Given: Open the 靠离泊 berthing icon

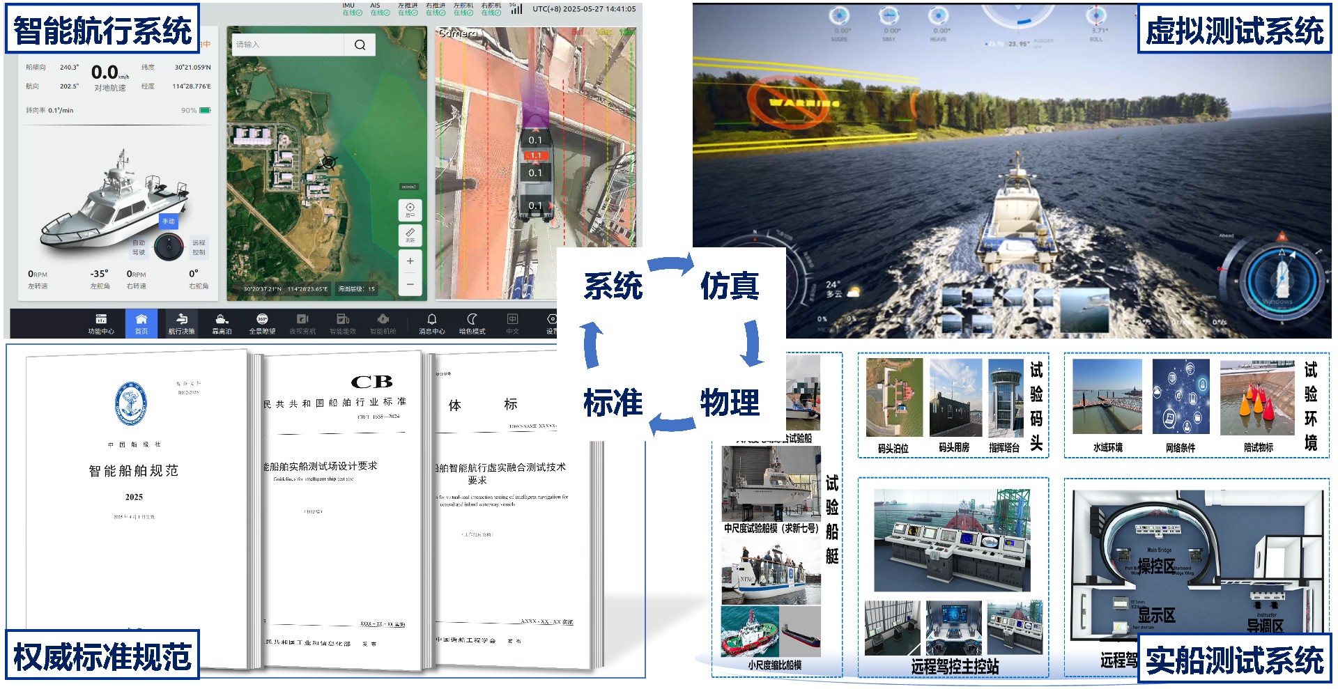Looking at the screenshot, I should [x=222, y=323].
